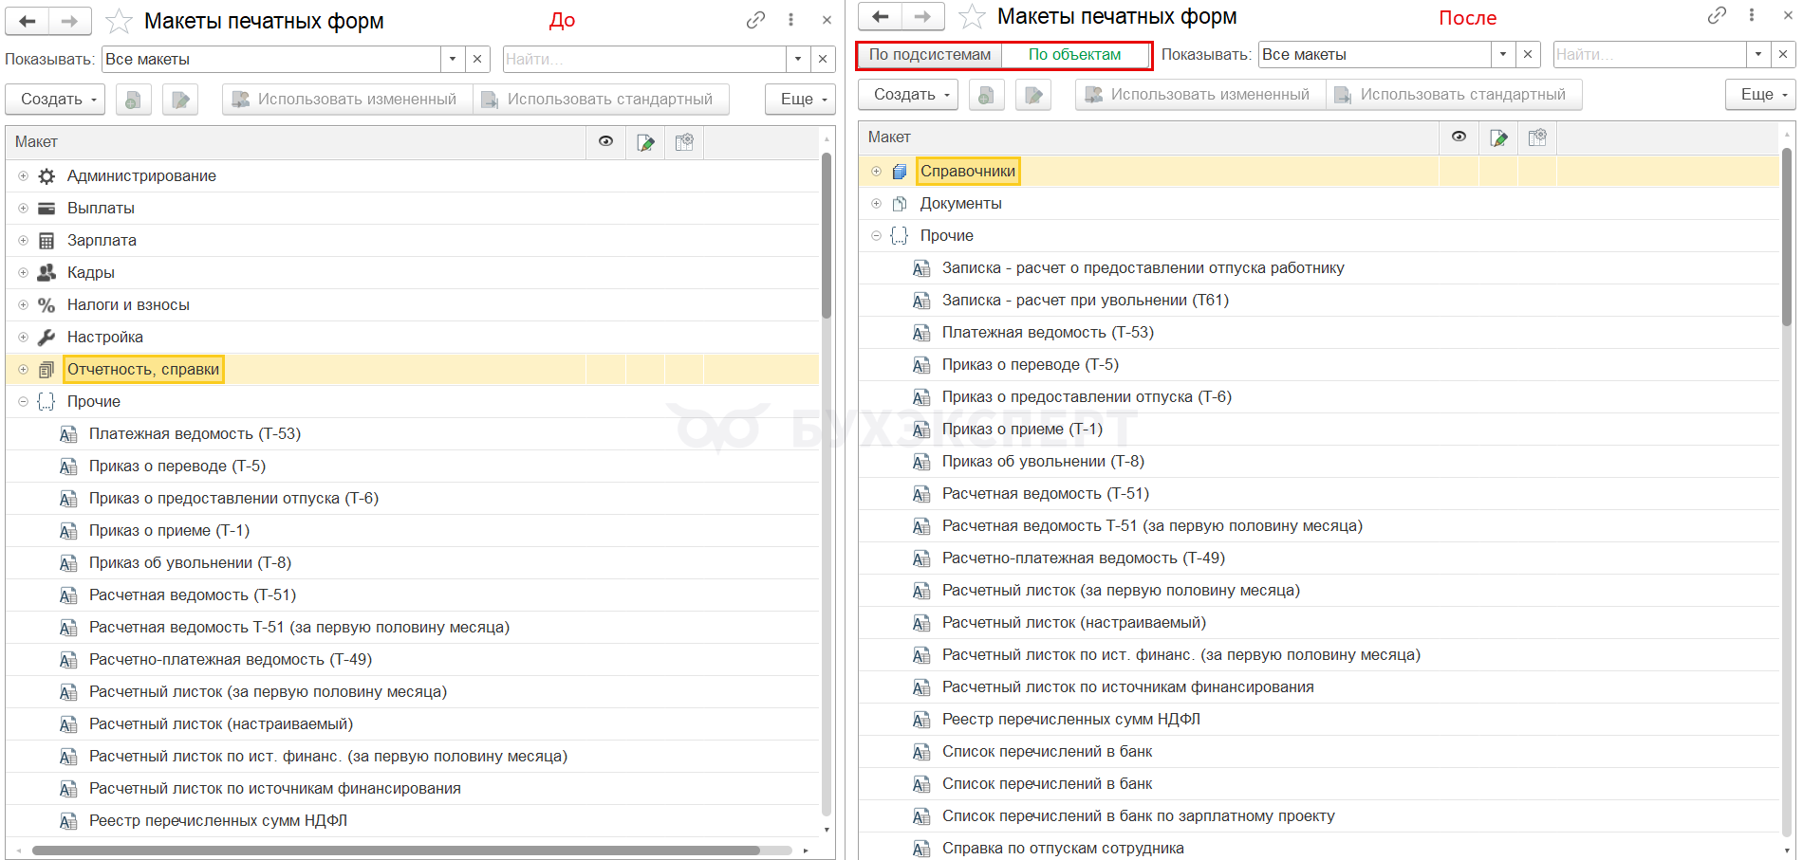Open the right Все макеты dropdown arrow
Screen dimensions: 1803x860
[x=1503, y=54]
